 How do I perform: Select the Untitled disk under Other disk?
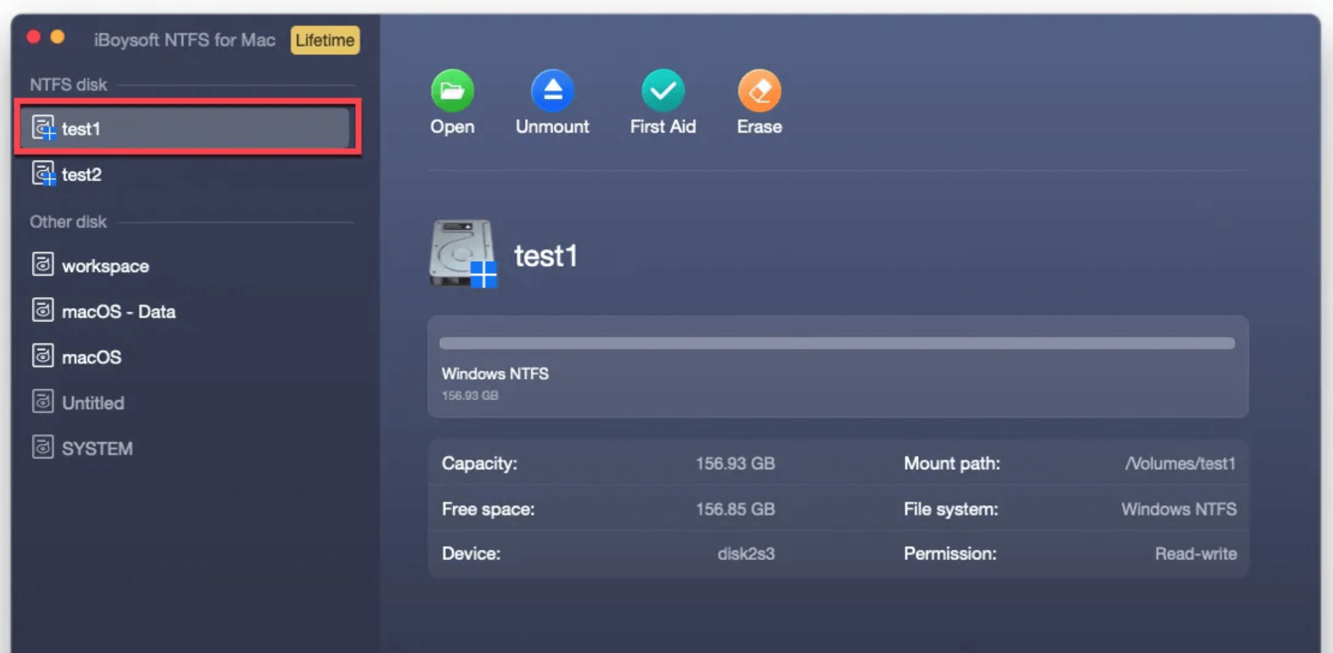pyautogui.click(x=93, y=402)
